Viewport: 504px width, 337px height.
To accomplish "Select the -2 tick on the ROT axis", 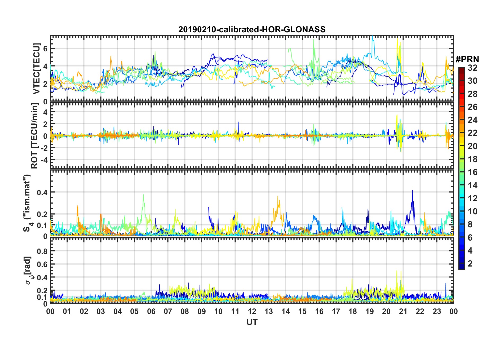I will click(x=44, y=148).
